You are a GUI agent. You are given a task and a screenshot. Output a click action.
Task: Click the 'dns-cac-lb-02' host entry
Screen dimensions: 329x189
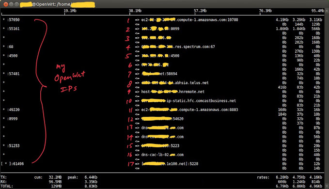[x=162, y=155]
